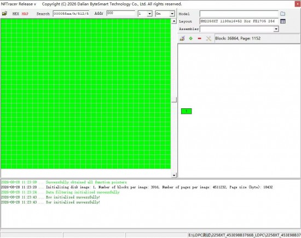Switch to HEX view

[16, 14]
